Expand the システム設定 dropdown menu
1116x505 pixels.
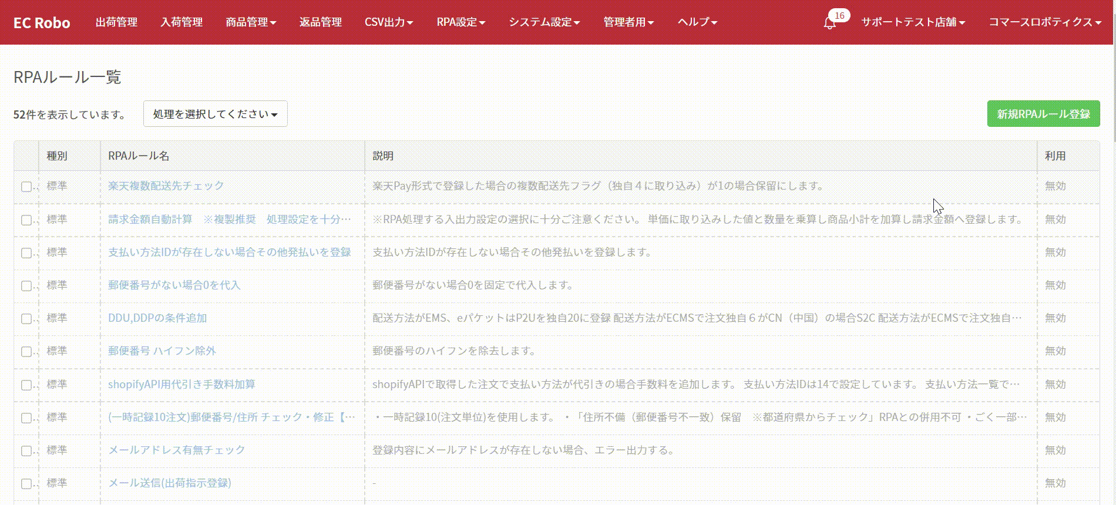pyautogui.click(x=544, y=22)
